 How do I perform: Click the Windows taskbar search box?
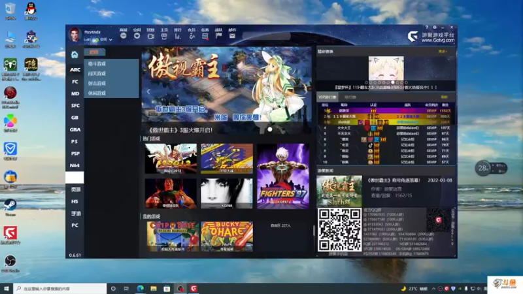click(x=60, y=289)
